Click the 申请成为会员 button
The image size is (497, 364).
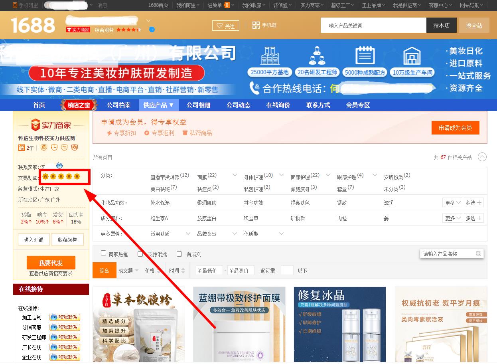coord(455,128)
